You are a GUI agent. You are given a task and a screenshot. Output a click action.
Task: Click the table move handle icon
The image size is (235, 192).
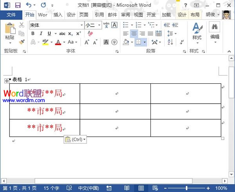(6, 81)
